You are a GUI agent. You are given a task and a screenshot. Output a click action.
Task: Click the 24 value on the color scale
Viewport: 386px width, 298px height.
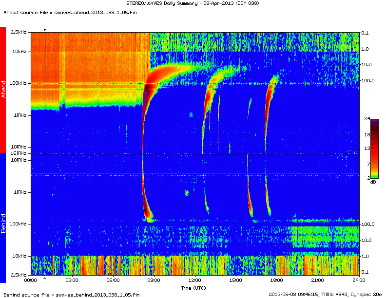[x=368, y=119]
